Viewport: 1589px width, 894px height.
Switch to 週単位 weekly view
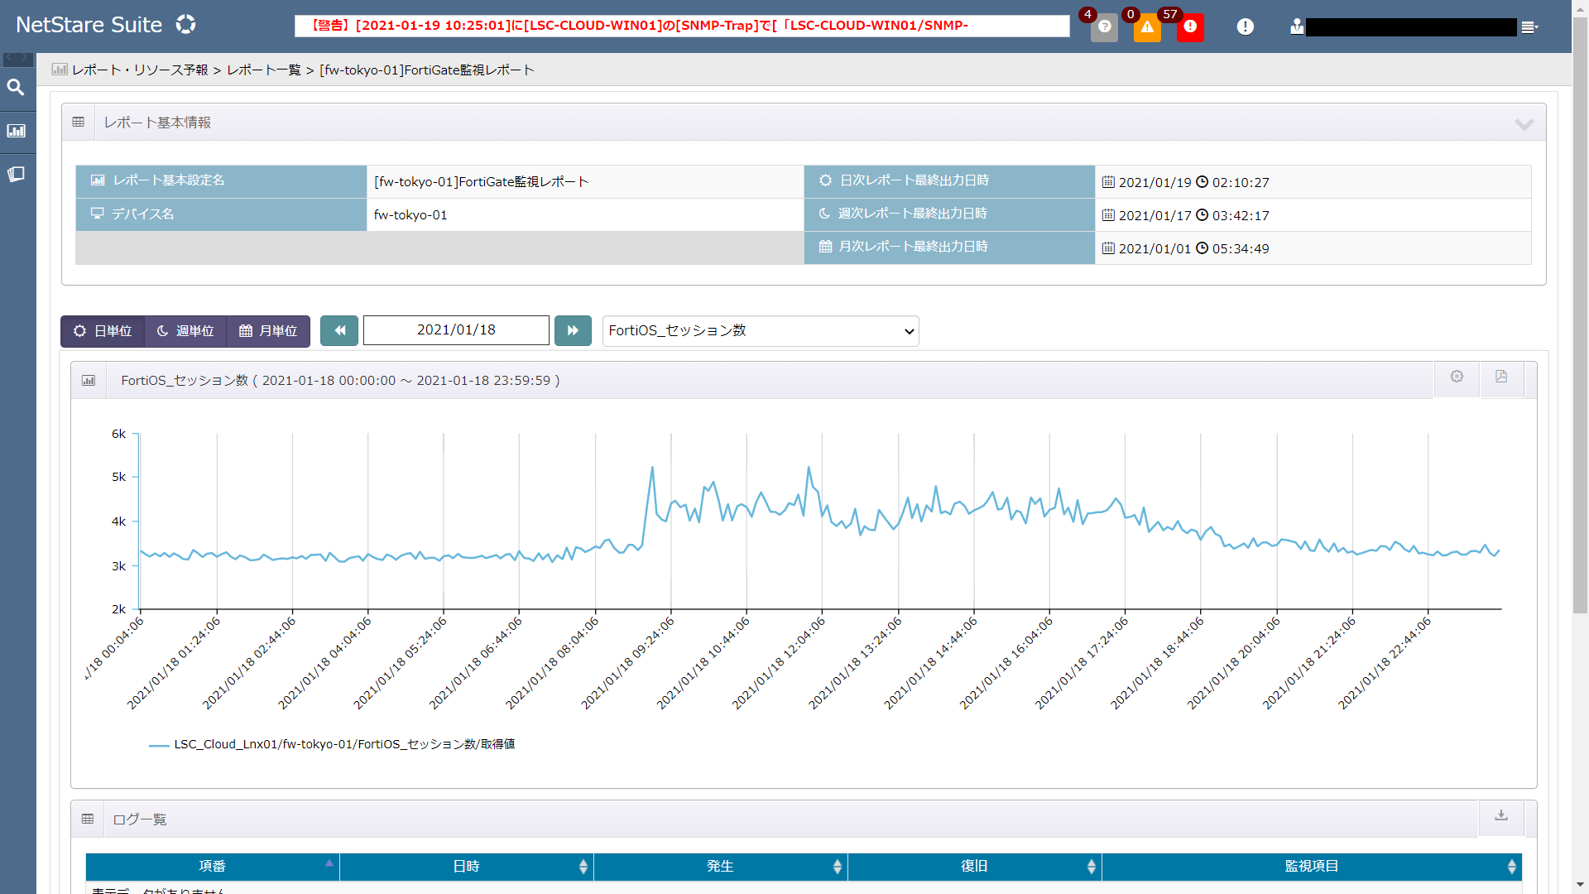click(x=185, y=331)
